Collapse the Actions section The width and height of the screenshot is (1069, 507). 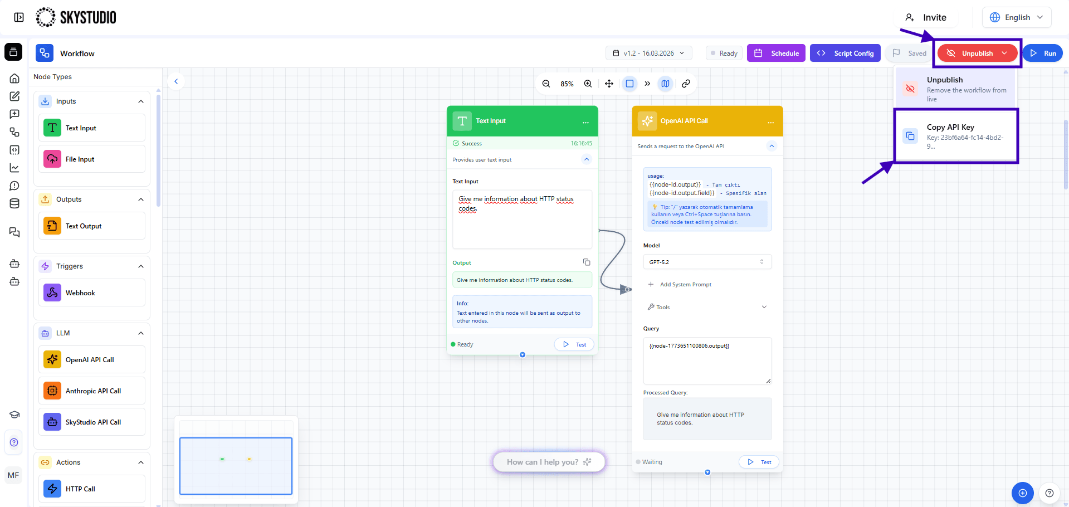coord(141,462)
